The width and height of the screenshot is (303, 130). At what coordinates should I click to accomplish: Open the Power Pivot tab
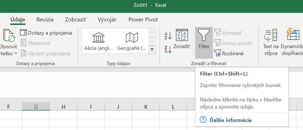143,19
